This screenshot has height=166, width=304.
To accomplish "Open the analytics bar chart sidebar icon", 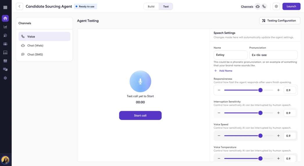I will 5,27.
